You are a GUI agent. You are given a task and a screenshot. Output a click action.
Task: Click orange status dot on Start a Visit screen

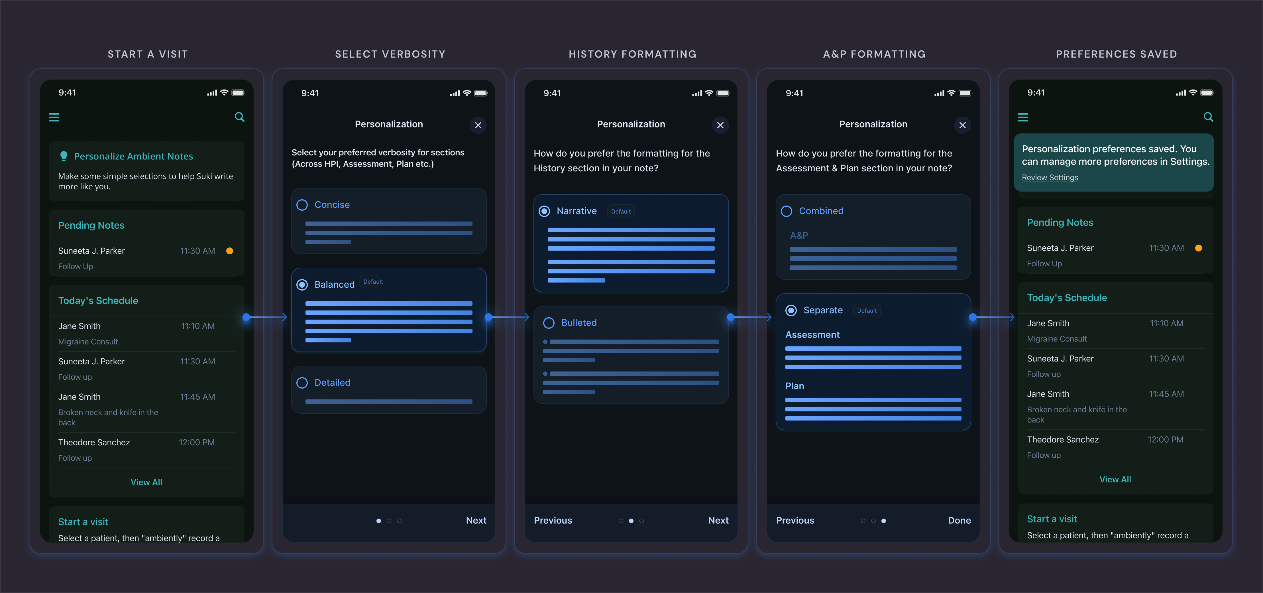point(229,251)
